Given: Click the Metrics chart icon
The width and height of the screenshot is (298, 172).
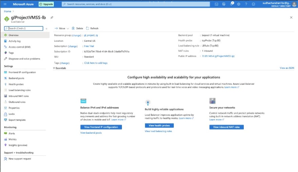Looking at the screenshot, I should (x=5, y=139).
